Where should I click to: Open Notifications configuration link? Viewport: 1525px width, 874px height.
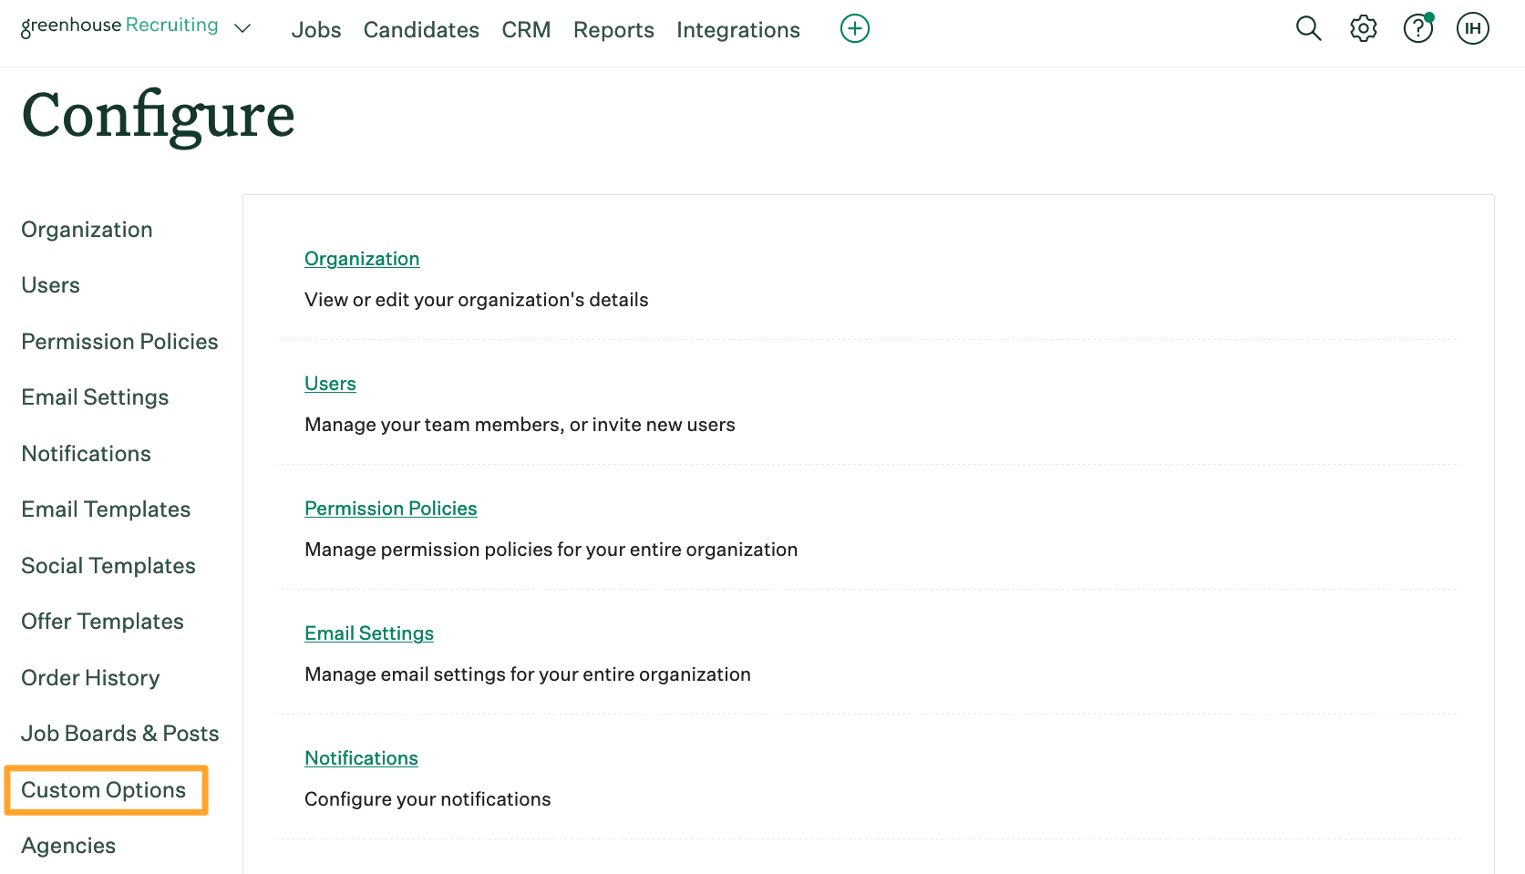pyautogui.click(x=361, y=757)
